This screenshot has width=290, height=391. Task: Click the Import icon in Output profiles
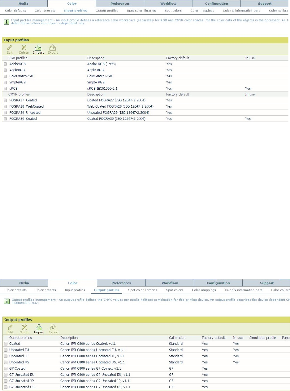(39, 327)
